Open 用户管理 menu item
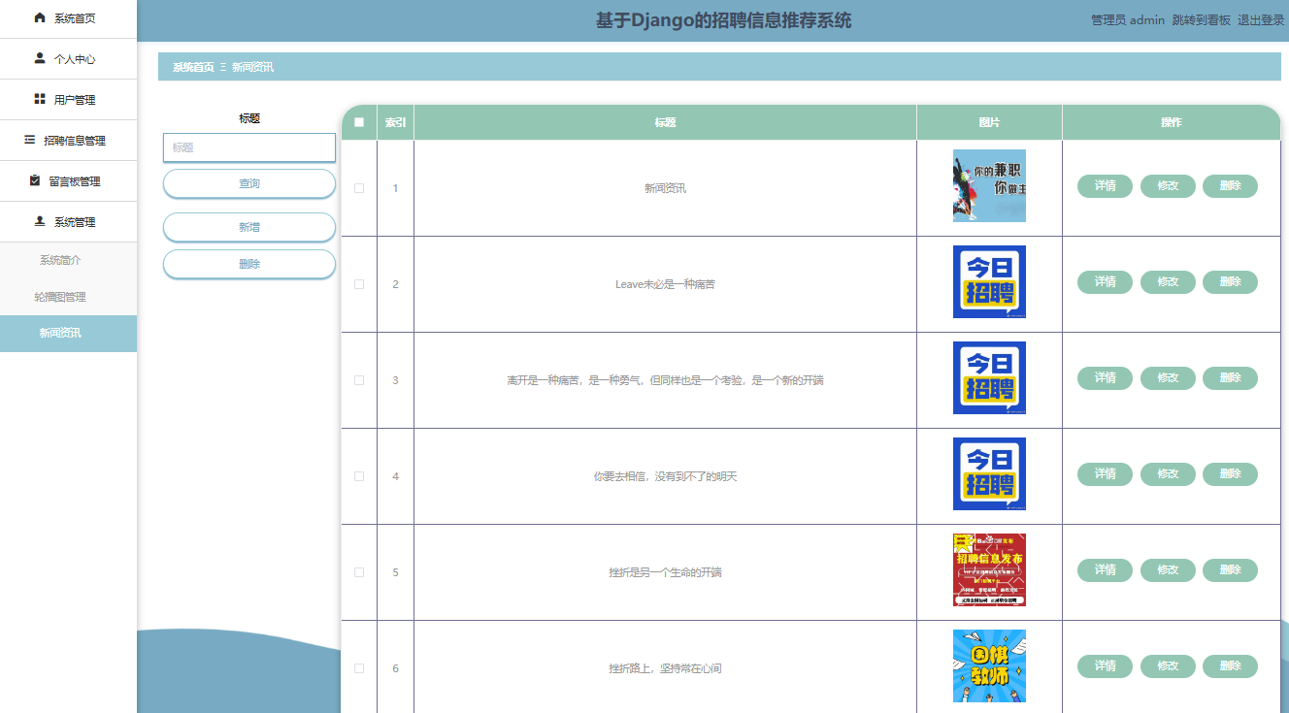 (x=68, y=100)
